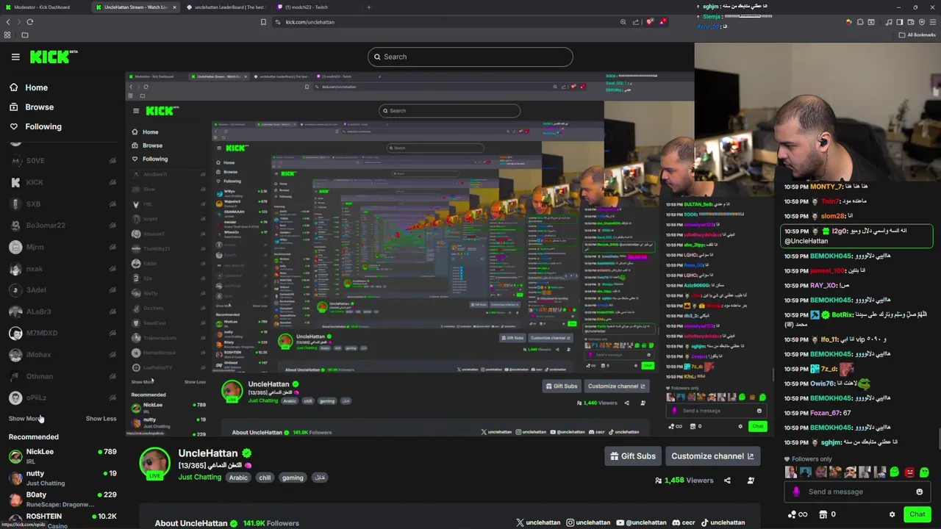Screen dimensions: 941x529
Task: Click the Search box in nested stream copy
Action: point(450,111)
